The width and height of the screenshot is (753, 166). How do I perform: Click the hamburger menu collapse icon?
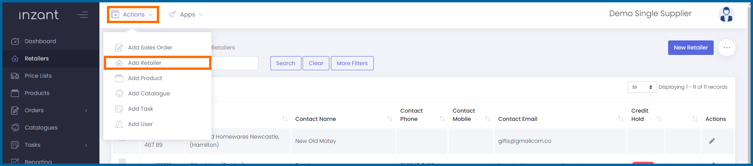(83, 15)
